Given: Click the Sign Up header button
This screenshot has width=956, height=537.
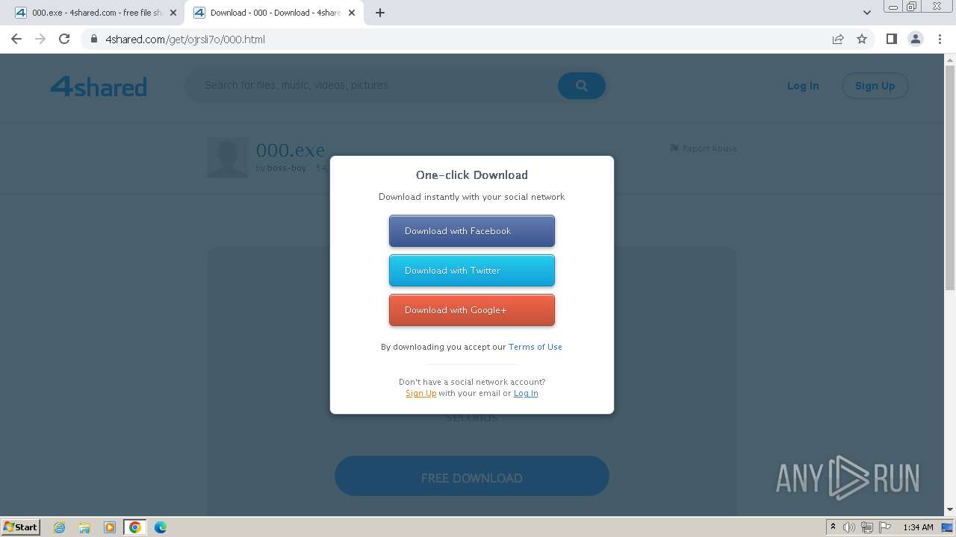Looking at the screenshot, I should tap(875, 86).
